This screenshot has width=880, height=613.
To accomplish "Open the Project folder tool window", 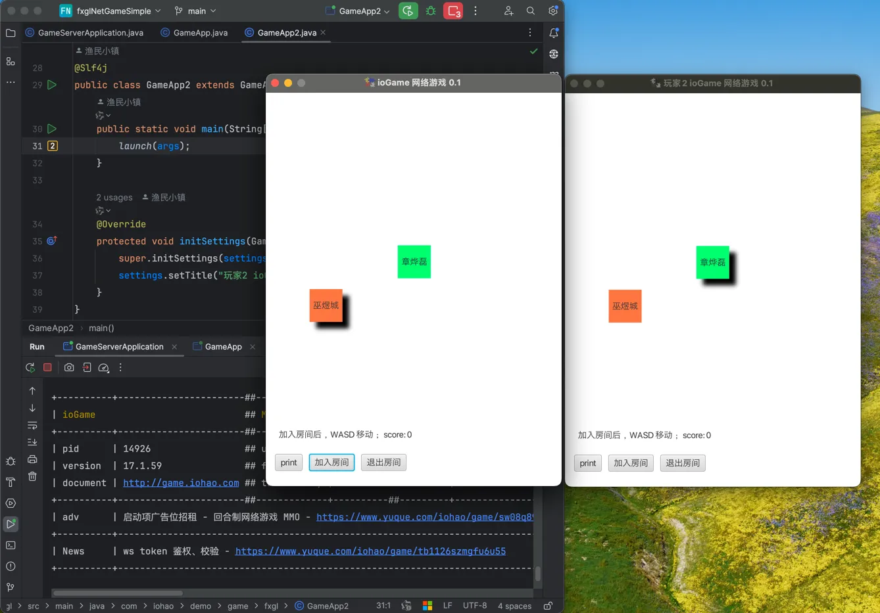I will (x=11, y=33).
